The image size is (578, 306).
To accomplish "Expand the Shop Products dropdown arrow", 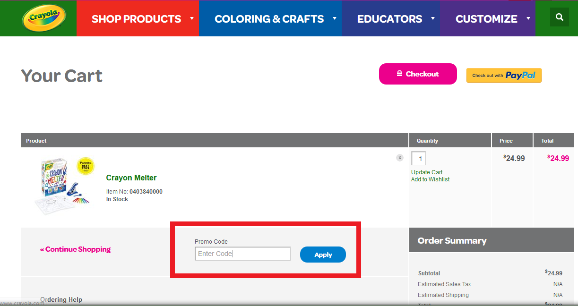I will (192, 18).
